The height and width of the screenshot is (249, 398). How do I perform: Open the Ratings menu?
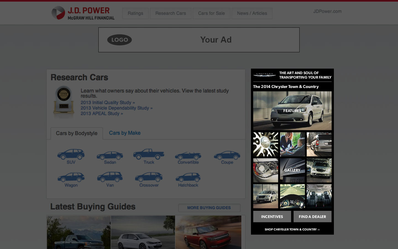click(135, 13)
